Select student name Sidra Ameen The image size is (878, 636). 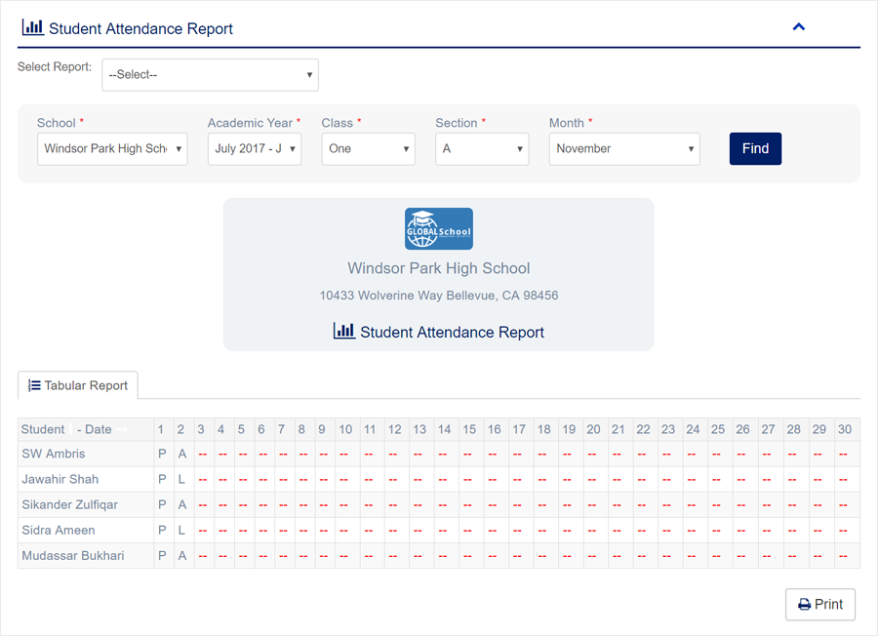(x=59, y=531)
